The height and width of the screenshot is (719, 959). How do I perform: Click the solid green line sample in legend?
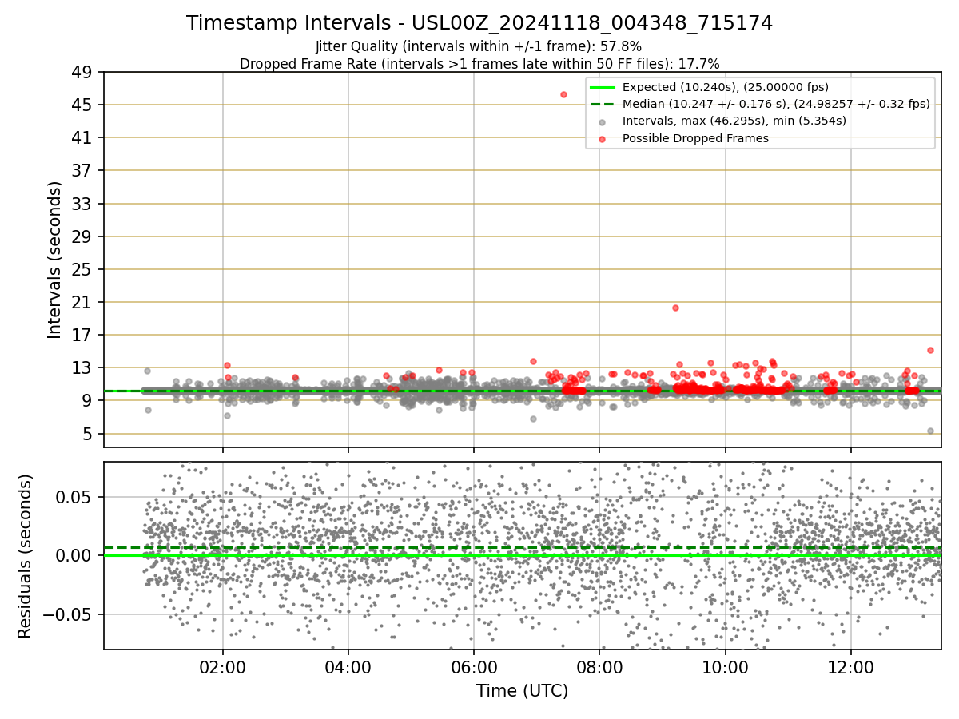coord(603,87)
